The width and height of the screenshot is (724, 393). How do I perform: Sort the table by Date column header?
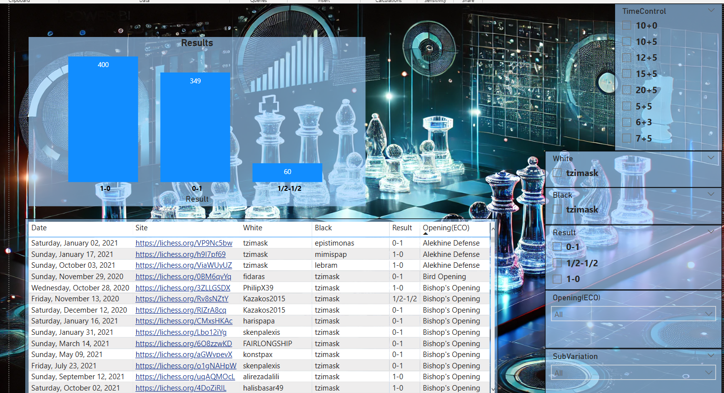(39, 228)
